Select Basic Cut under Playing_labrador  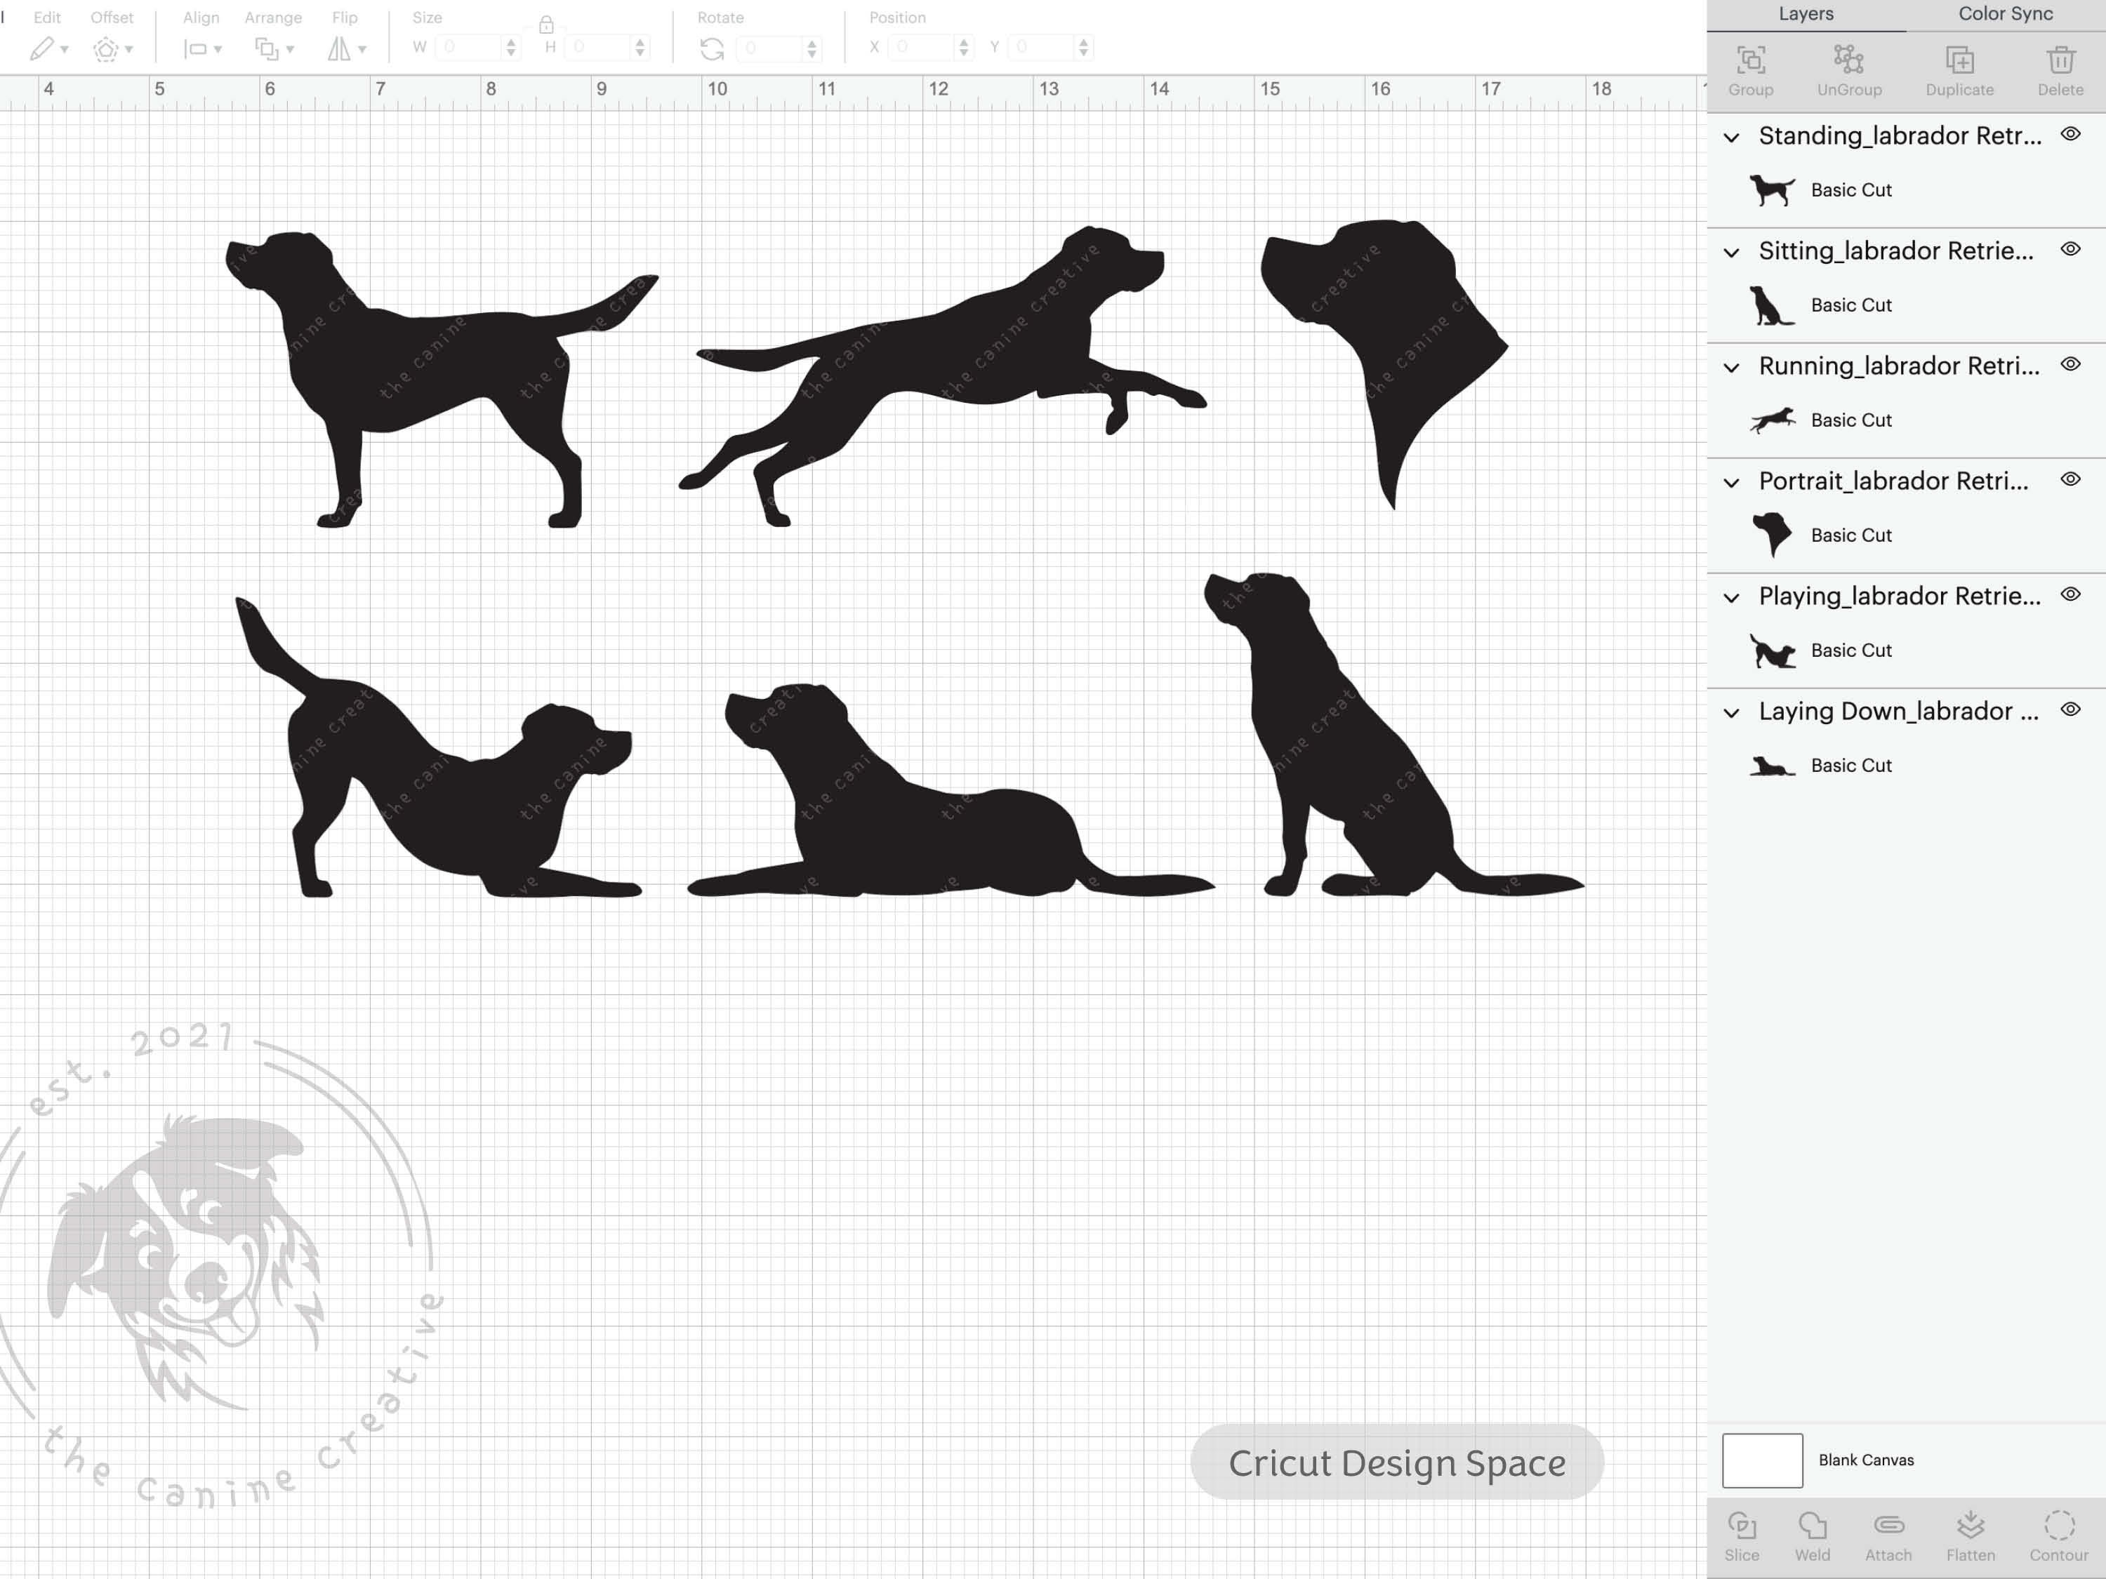tap(1851, 651)
